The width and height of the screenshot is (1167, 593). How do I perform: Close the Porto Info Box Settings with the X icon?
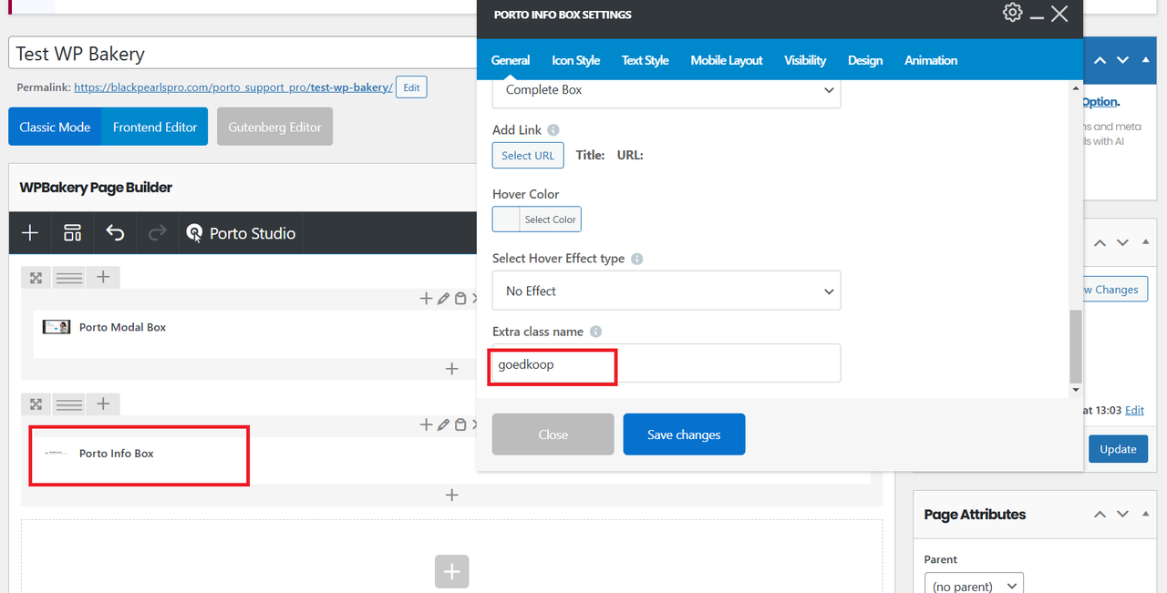1059,14
